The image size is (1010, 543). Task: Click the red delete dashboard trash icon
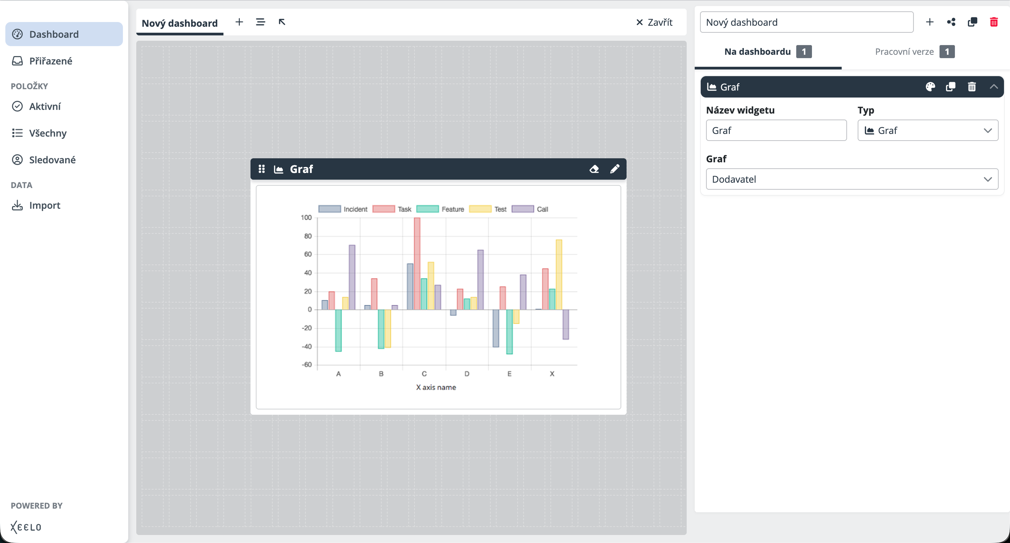coord(994,22)
